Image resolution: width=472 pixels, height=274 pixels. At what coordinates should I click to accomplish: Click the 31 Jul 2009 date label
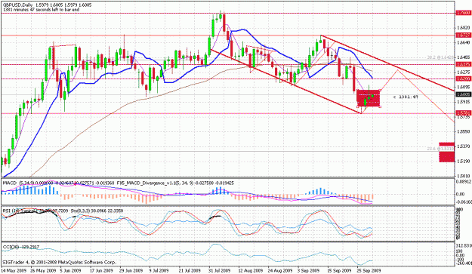219,270
